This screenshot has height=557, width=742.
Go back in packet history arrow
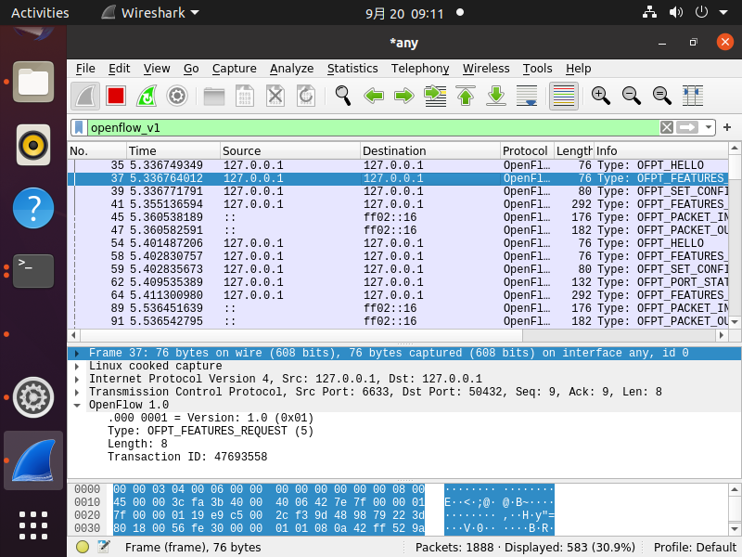coord(374,97)
